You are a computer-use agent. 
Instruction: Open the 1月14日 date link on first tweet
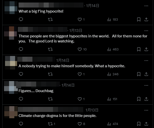92,5
